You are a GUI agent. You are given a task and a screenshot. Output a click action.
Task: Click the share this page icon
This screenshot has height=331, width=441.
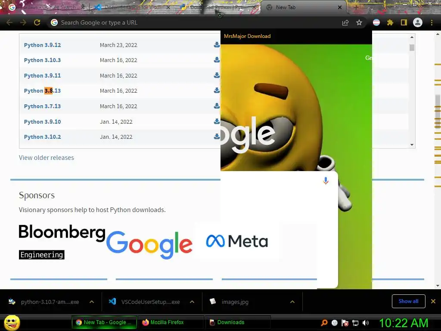coord(345,22)
